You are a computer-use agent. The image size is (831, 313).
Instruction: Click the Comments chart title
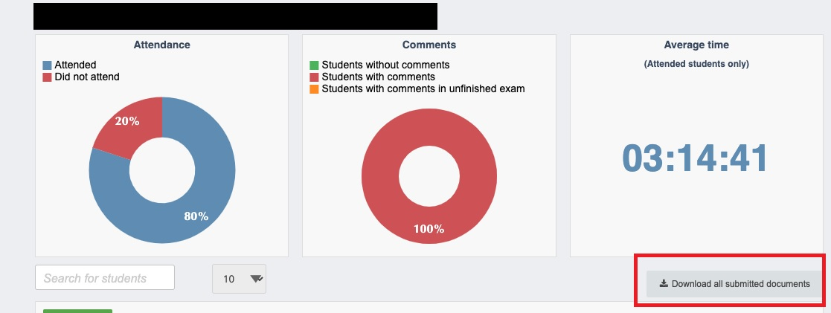(x=429, y=45)
